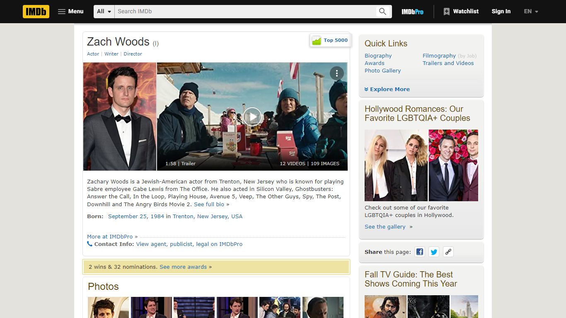566x318 pixels.
Task: Open the second photo thumbnail in Photos
Action: [x=151, y=307]
